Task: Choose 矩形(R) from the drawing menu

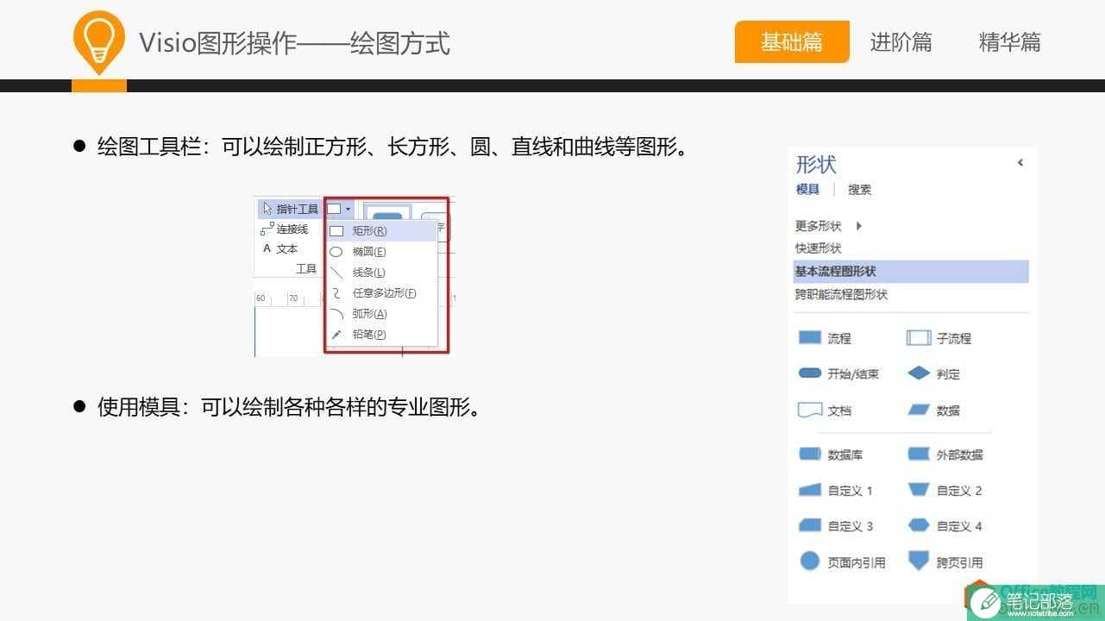Action: 381,231
